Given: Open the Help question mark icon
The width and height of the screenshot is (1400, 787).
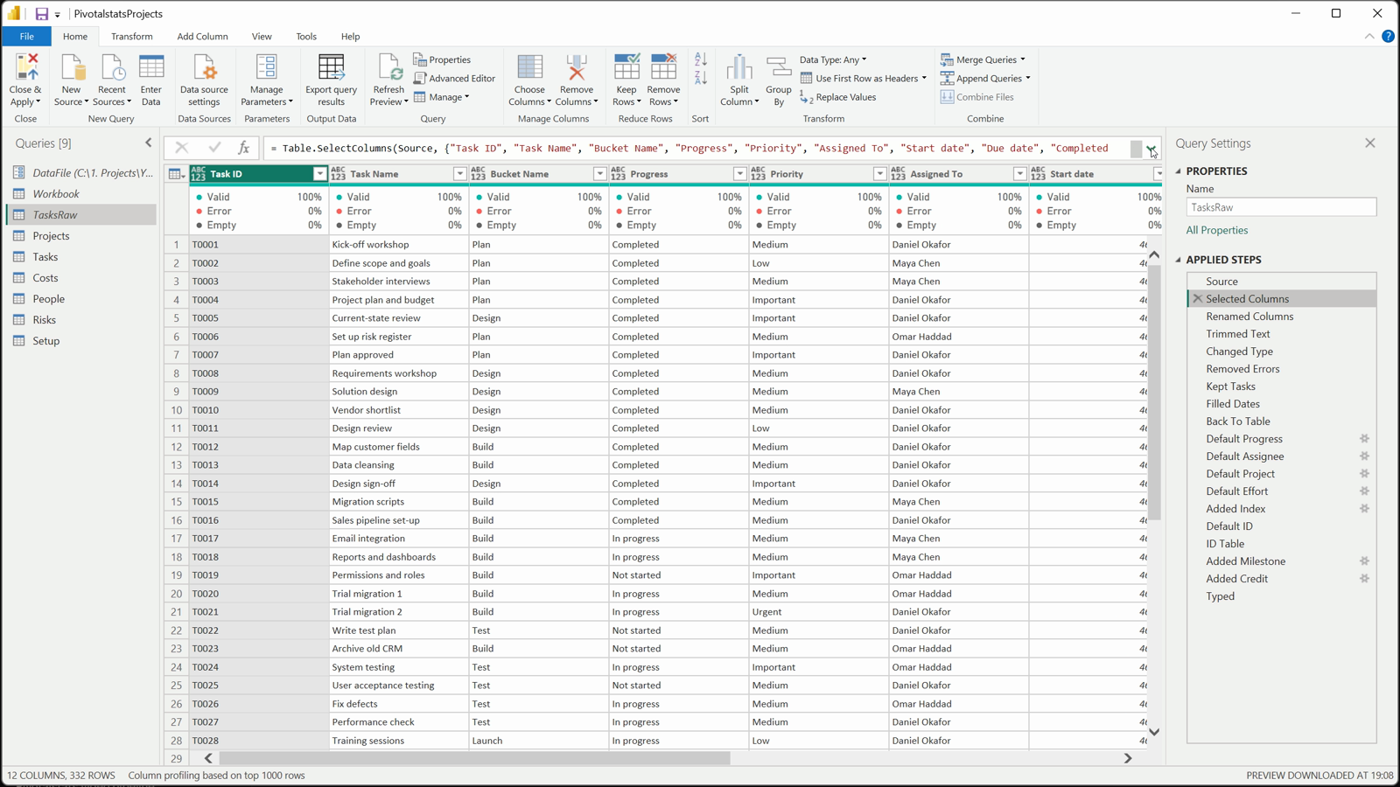Looking at the screenshot, I should [x=1388, y=37].
